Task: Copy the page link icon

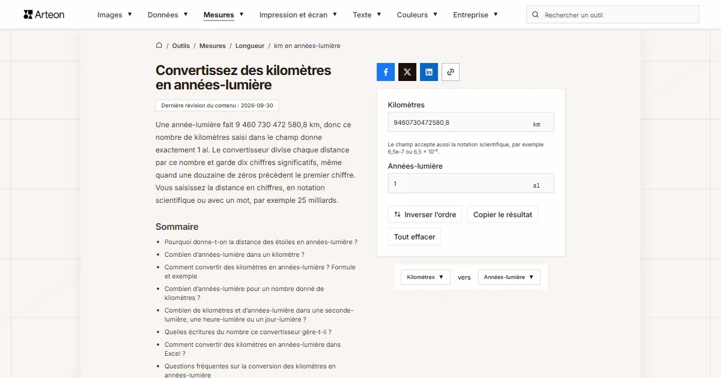Action: 451,72
